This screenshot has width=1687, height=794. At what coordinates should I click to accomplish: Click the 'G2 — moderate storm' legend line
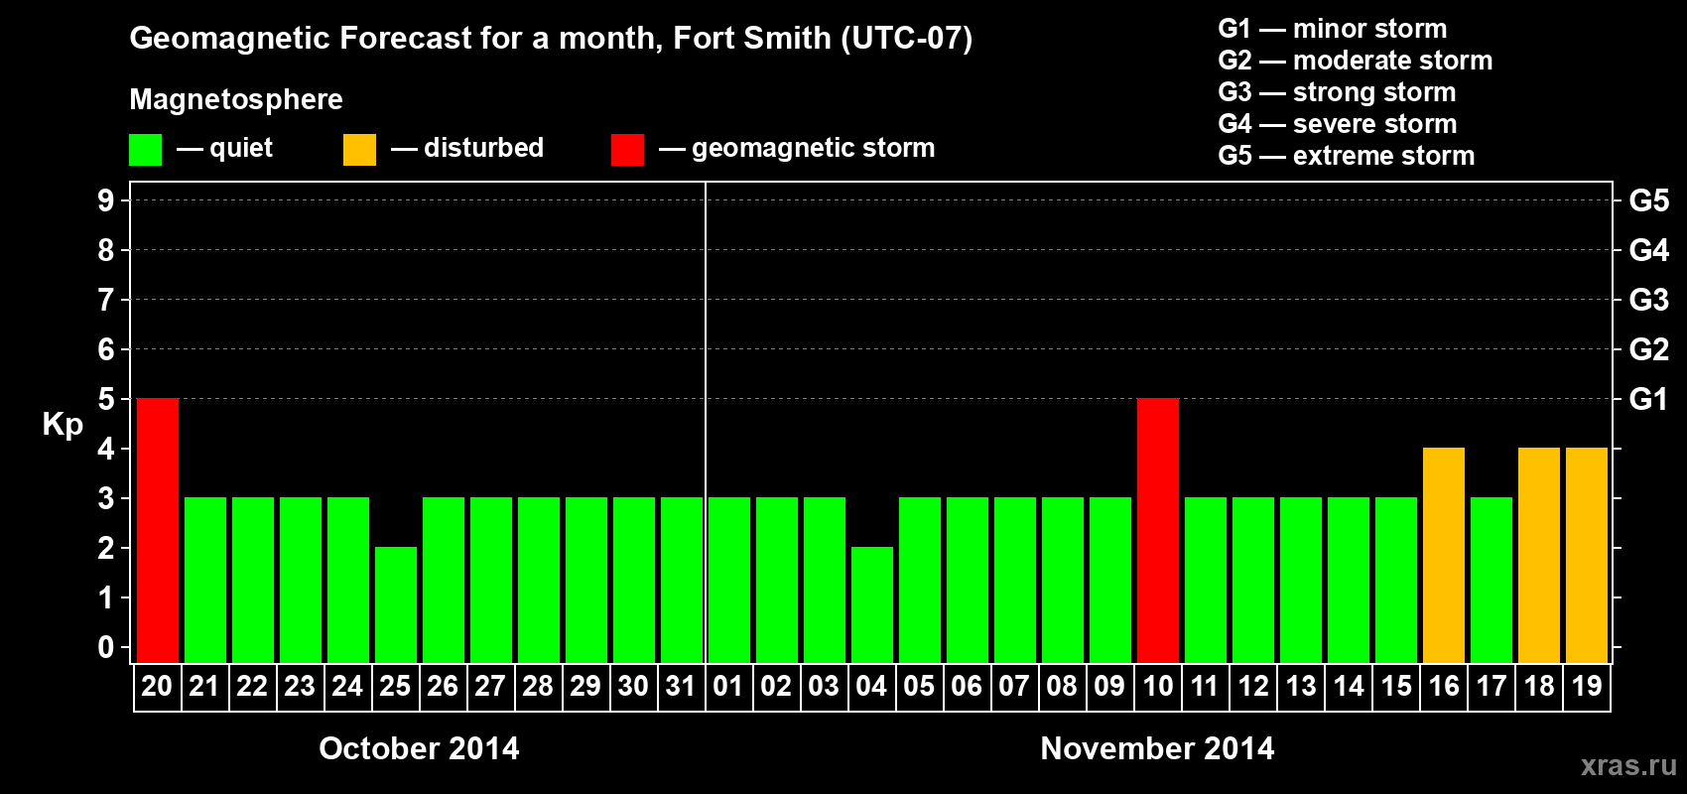pos(1356,61)
